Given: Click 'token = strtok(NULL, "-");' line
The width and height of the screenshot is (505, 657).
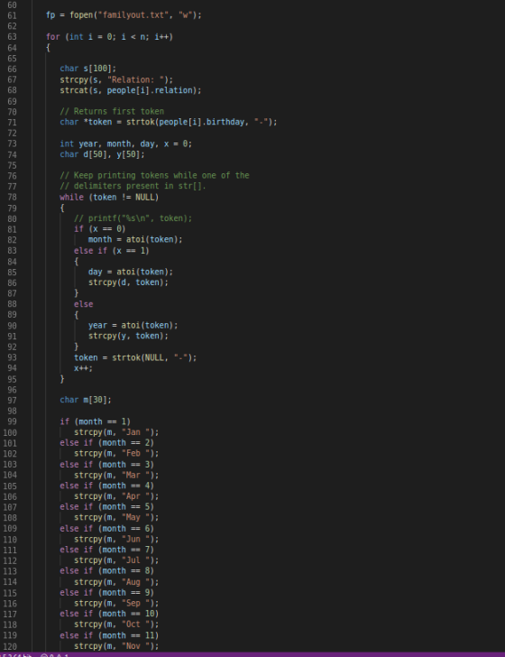Looking at the screenshot, I should point(135,357).
